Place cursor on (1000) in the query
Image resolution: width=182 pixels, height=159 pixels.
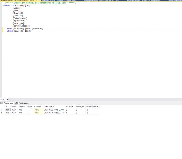point(20,6)
